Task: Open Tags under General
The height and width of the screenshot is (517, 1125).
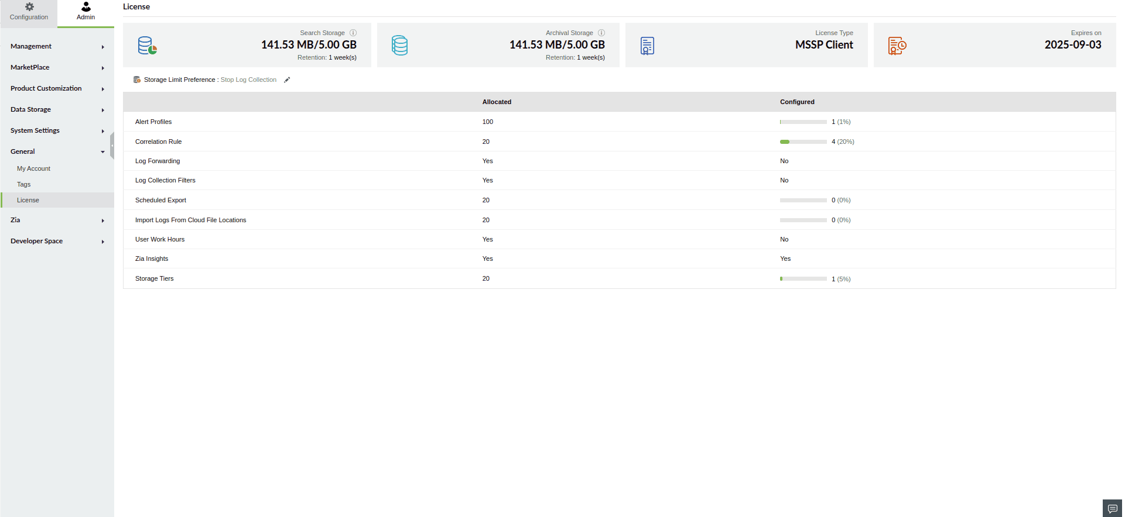Action: 23,184
